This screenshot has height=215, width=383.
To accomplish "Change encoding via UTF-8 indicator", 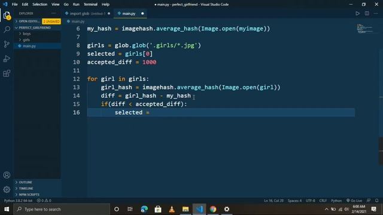I will click(x=311, y=201).
